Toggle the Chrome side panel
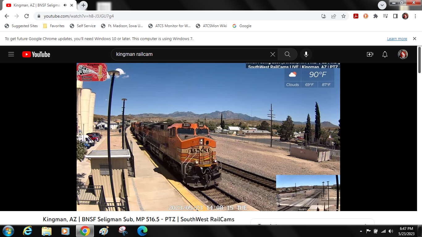The height and width of the screenshot is (237, 422). (395, 16)
